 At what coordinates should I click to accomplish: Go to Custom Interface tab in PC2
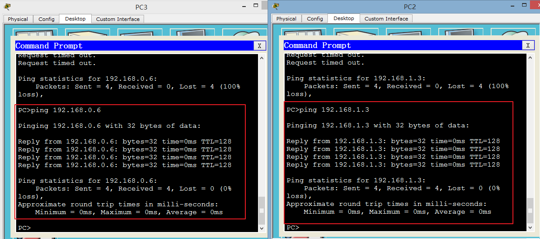(386, 19)
